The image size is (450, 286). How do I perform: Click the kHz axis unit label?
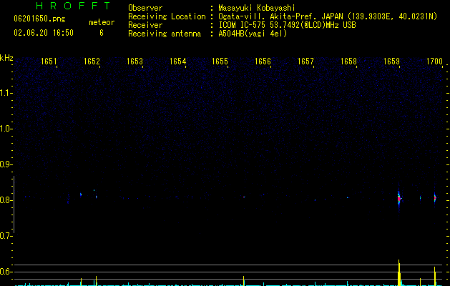[6, 58]
